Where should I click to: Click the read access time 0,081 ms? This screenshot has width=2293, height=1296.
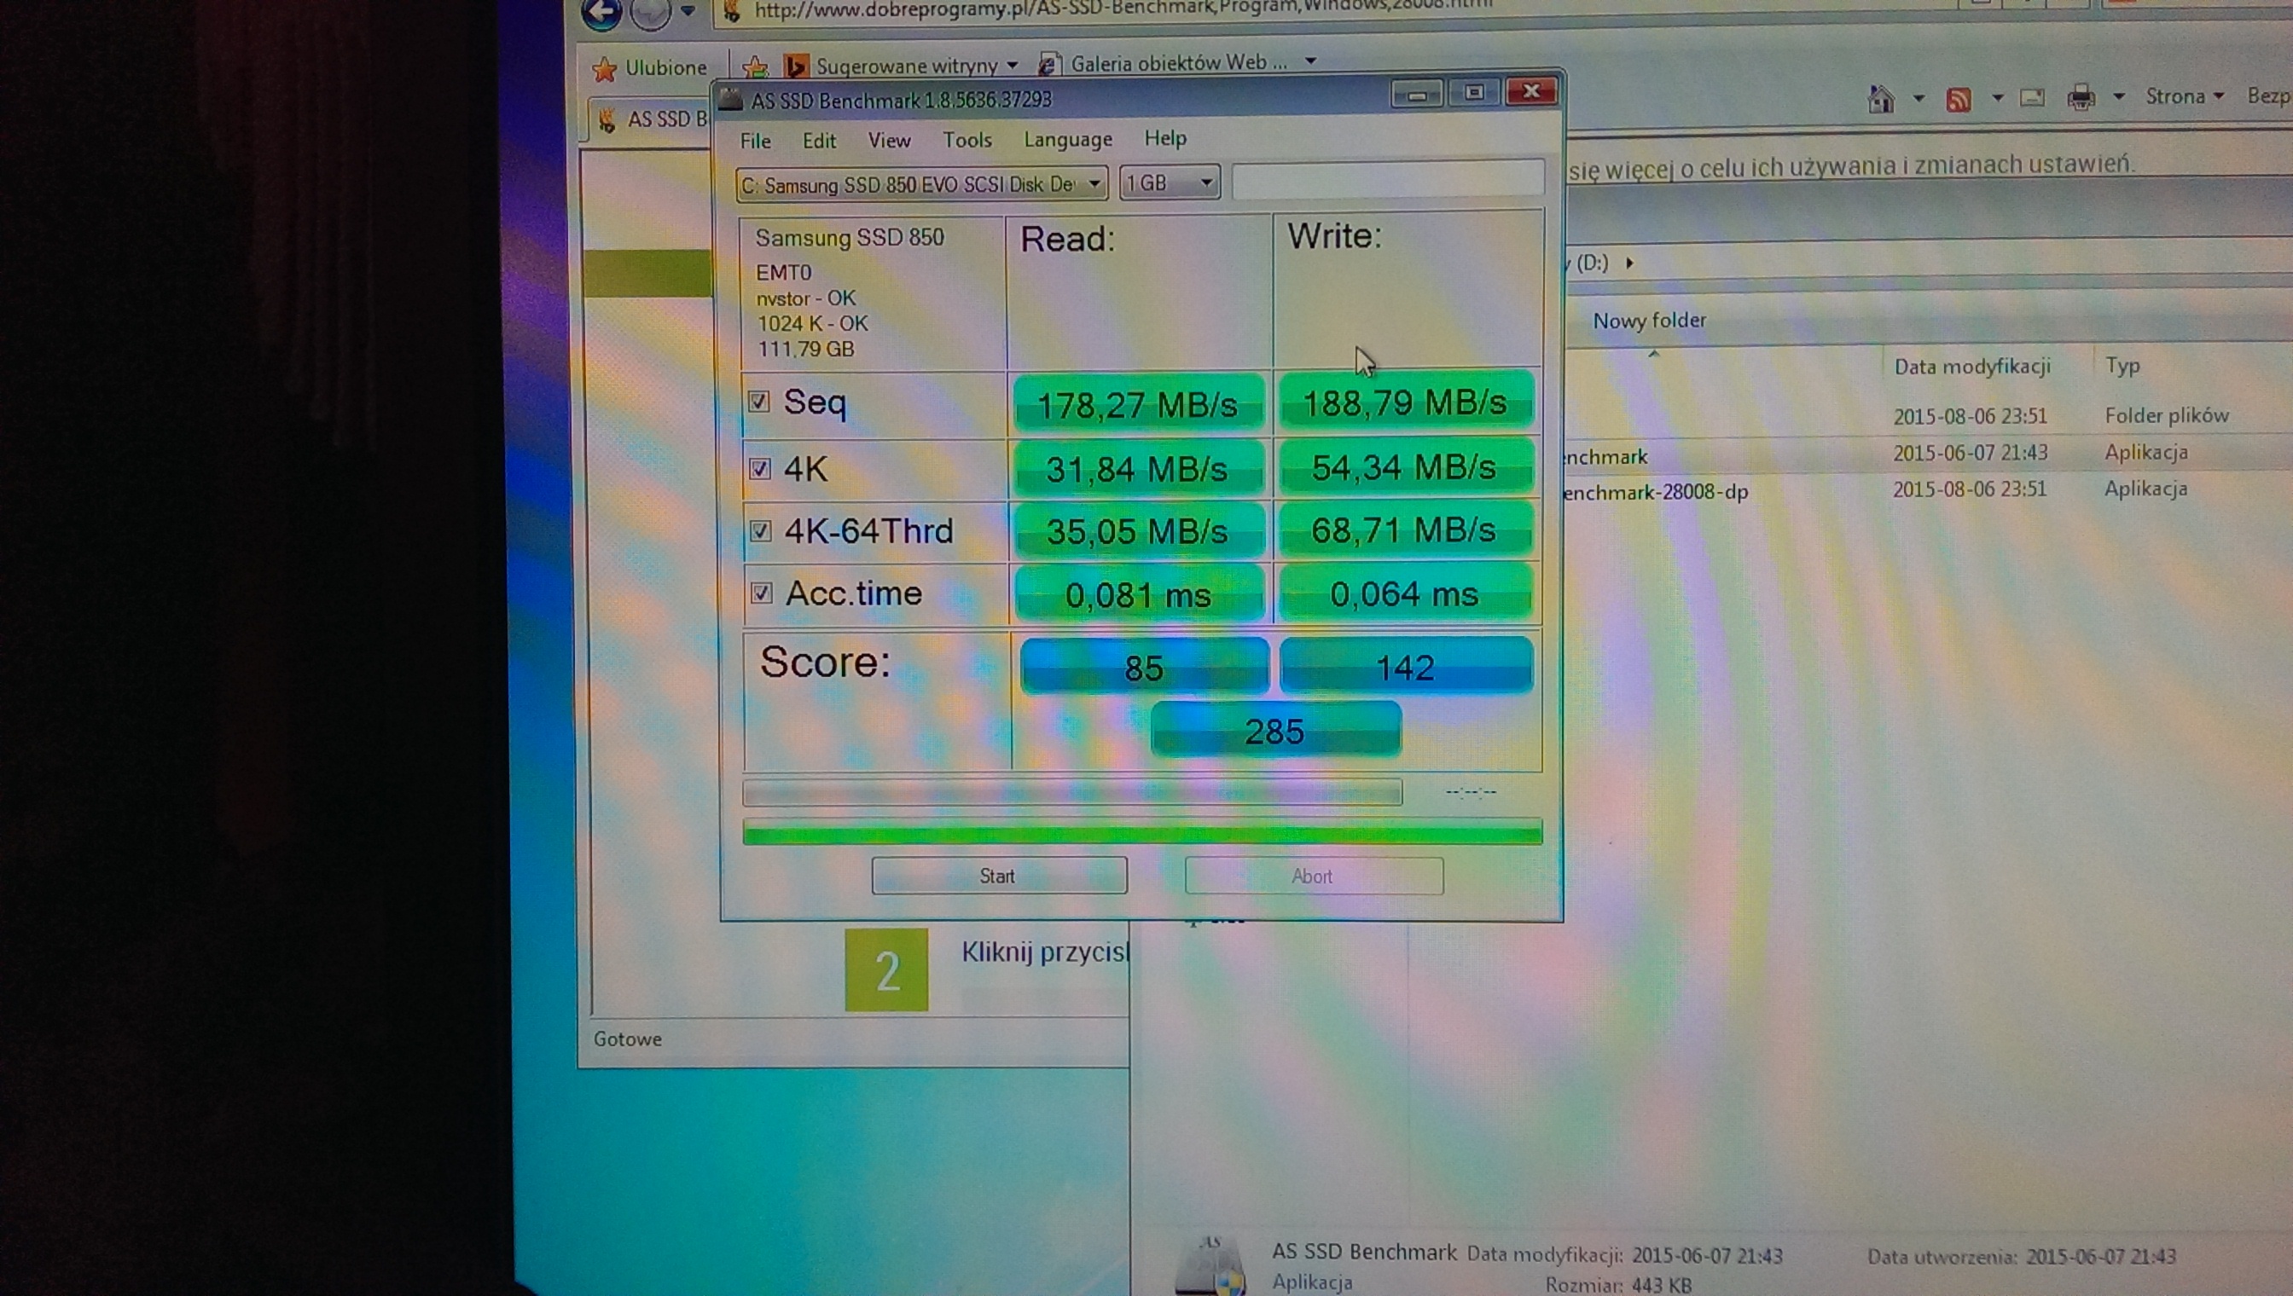click(1139, 593)
